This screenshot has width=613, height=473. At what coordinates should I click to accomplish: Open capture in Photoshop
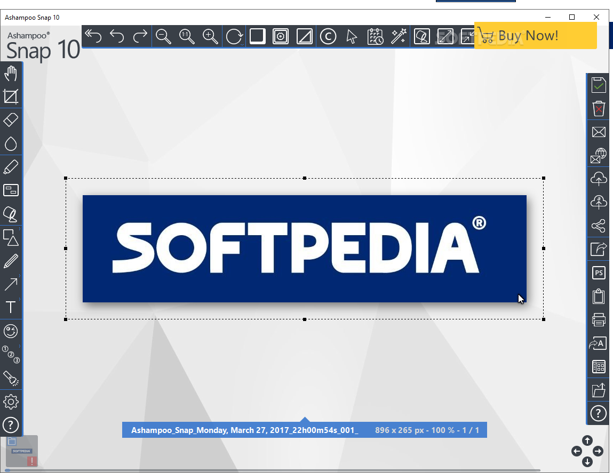click(x=599, y=272)
